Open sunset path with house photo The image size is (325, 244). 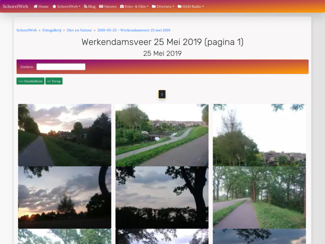point(65,135)
